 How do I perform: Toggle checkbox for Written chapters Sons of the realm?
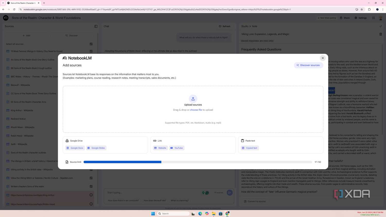pos(91,186)
